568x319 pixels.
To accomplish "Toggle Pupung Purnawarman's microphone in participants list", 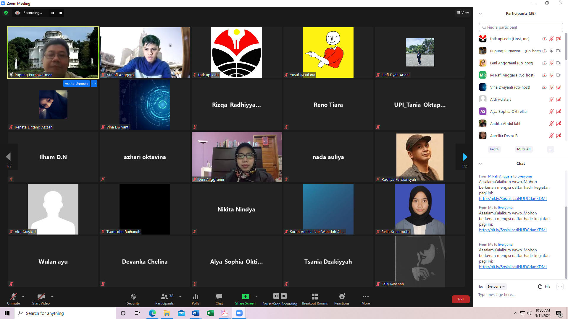I will pyautogui.click(x=551, y=51).
